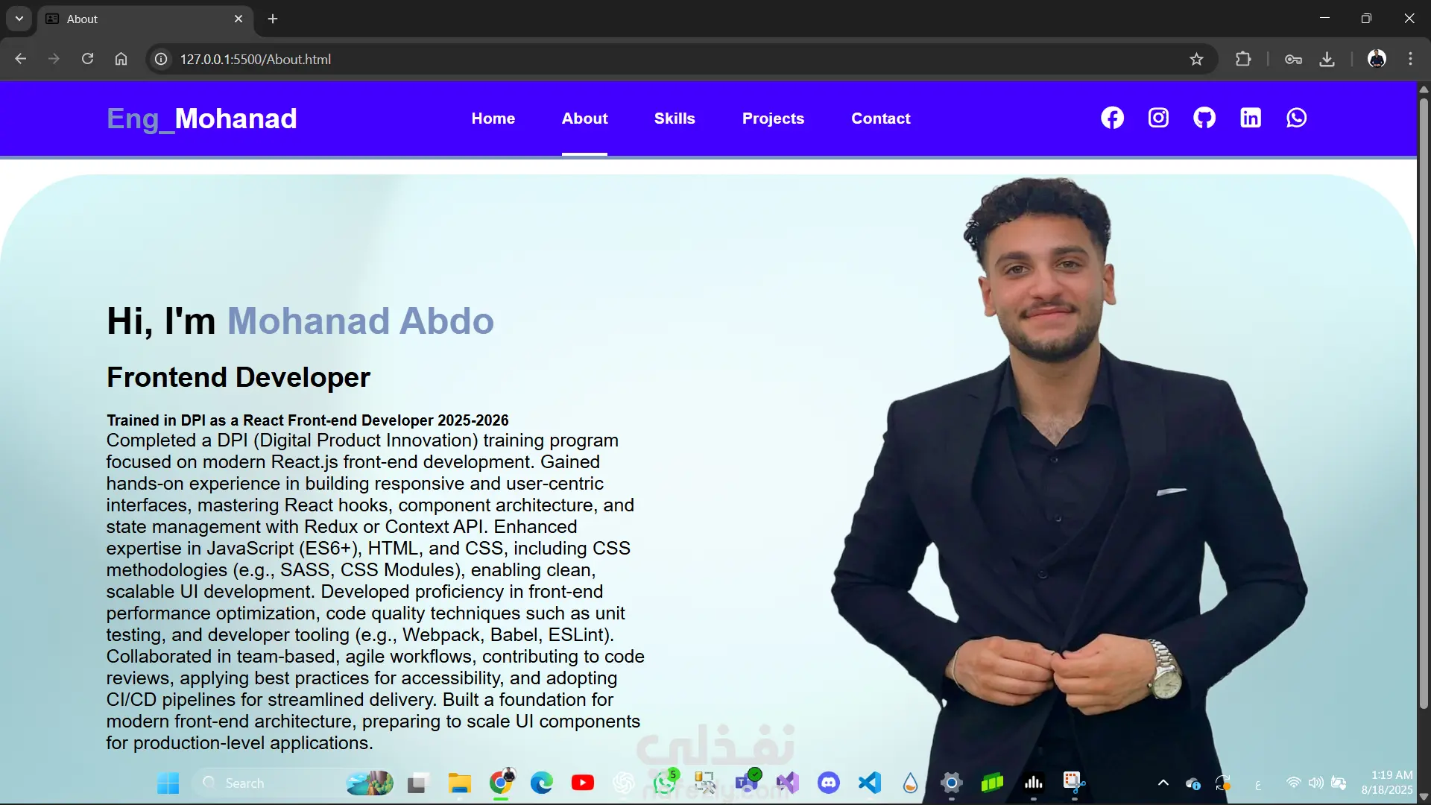Open the Facebook social icon

pyautogui.click(x=1112, y=118)
